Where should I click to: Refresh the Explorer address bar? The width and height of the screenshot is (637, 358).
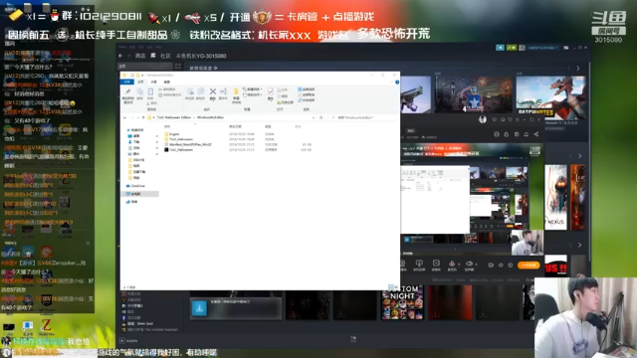[x=320, y=117]
